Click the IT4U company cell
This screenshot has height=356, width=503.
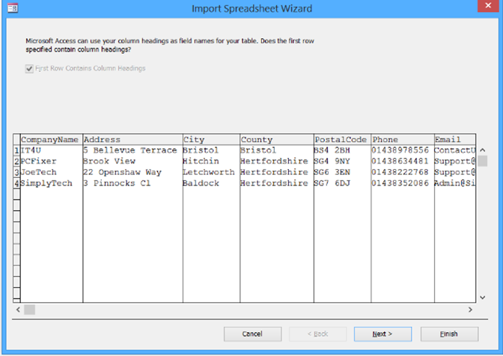[52, 150]
